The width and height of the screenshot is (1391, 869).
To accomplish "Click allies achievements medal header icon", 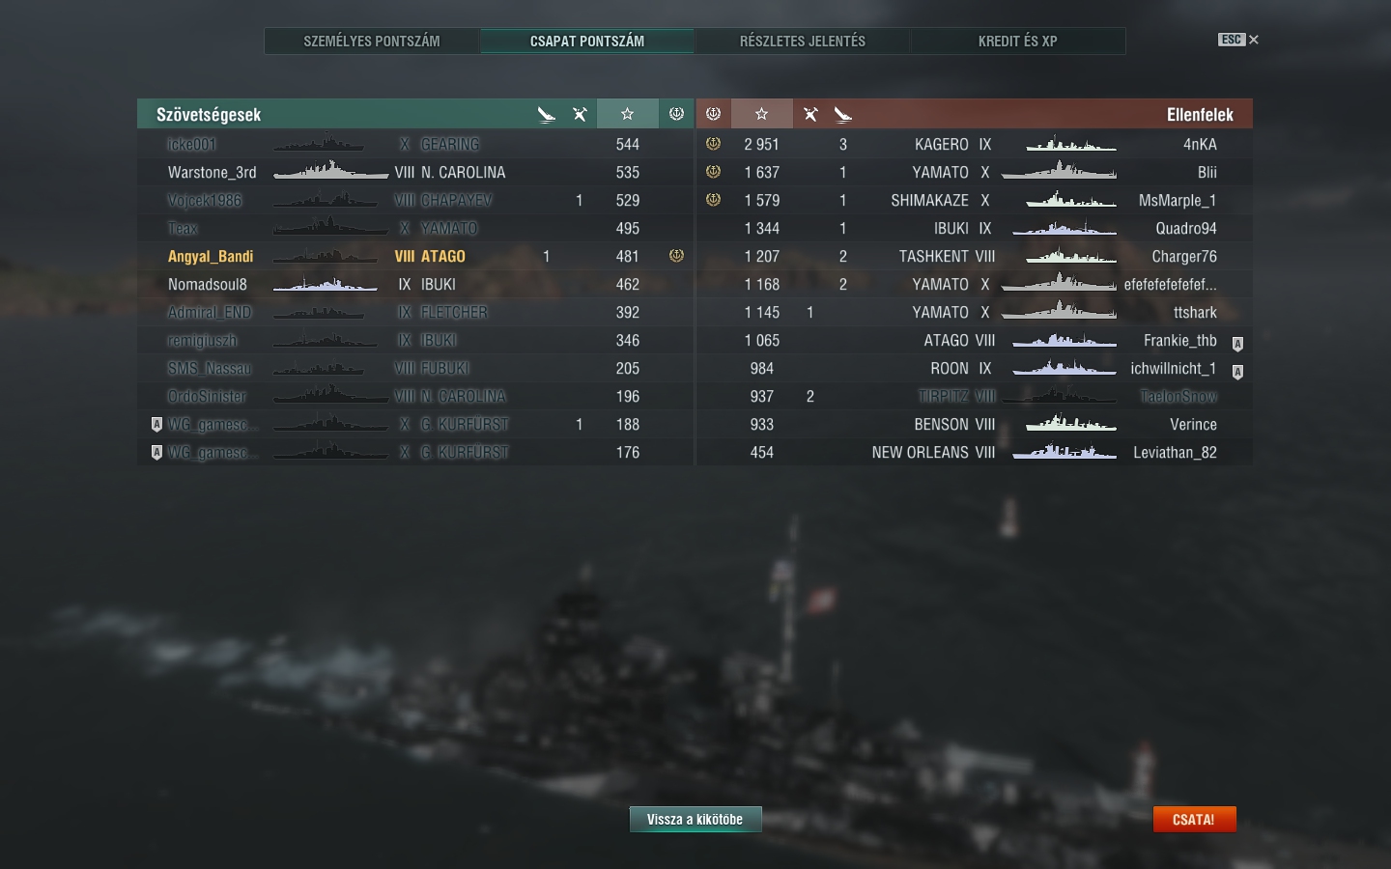I will pyautogui.click(x=676, y=114).
